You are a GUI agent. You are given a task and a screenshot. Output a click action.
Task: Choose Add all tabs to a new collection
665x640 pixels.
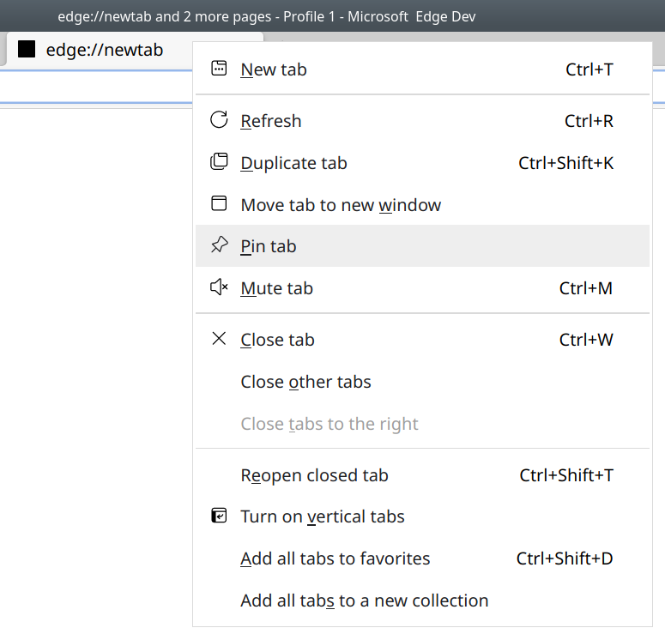click(422, 601)
